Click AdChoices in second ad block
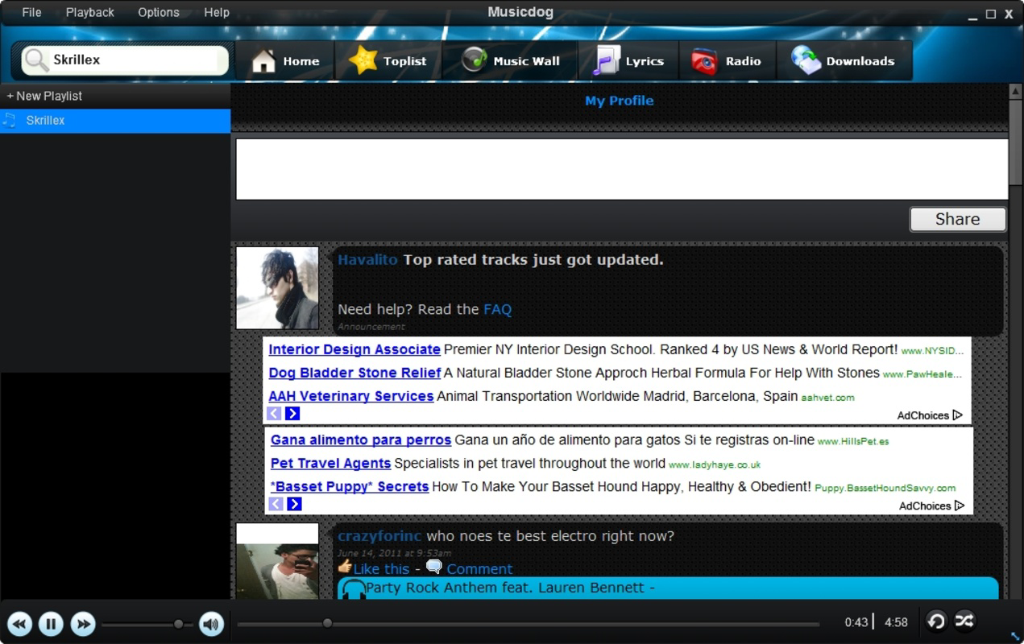The image size is (1024, 644). click(x=931, y=506)
